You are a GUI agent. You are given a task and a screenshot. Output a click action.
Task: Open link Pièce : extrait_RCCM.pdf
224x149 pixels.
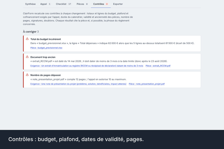coord(158,66)
